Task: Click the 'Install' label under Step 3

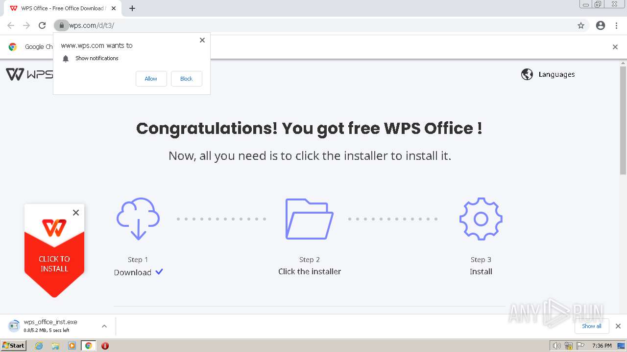Action: point(481,272)
